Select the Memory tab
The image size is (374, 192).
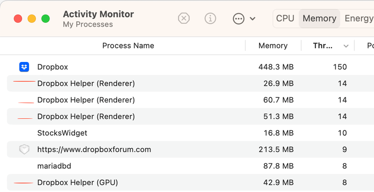319,19
